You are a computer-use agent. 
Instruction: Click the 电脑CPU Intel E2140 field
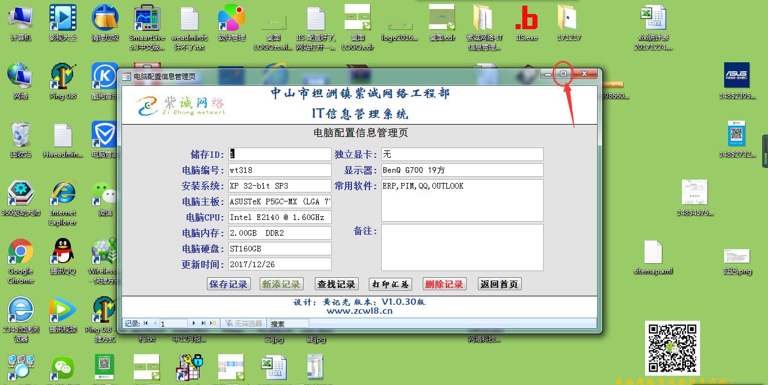(279, 217)
